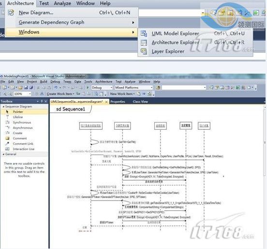The image size is (267, 249).
Task: Open the Help menu in top menu bar
Action: pos(105,3)
